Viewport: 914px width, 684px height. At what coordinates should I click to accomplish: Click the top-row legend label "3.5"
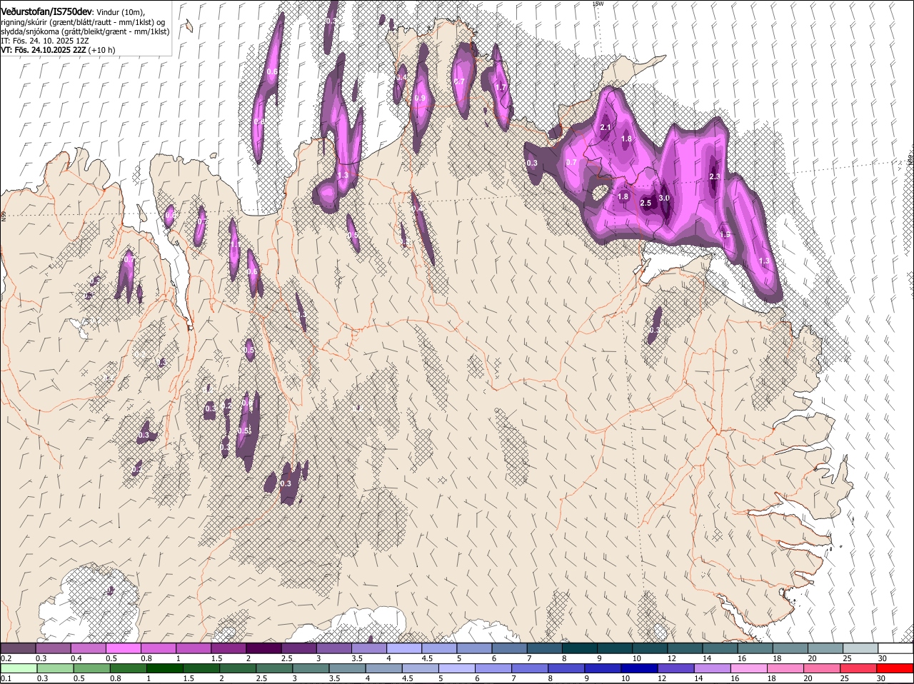point(357,658)
